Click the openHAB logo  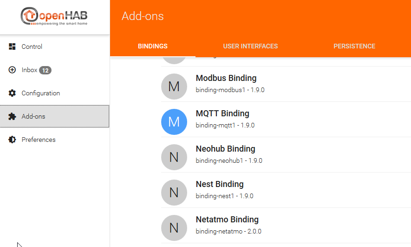click(54, 16)
